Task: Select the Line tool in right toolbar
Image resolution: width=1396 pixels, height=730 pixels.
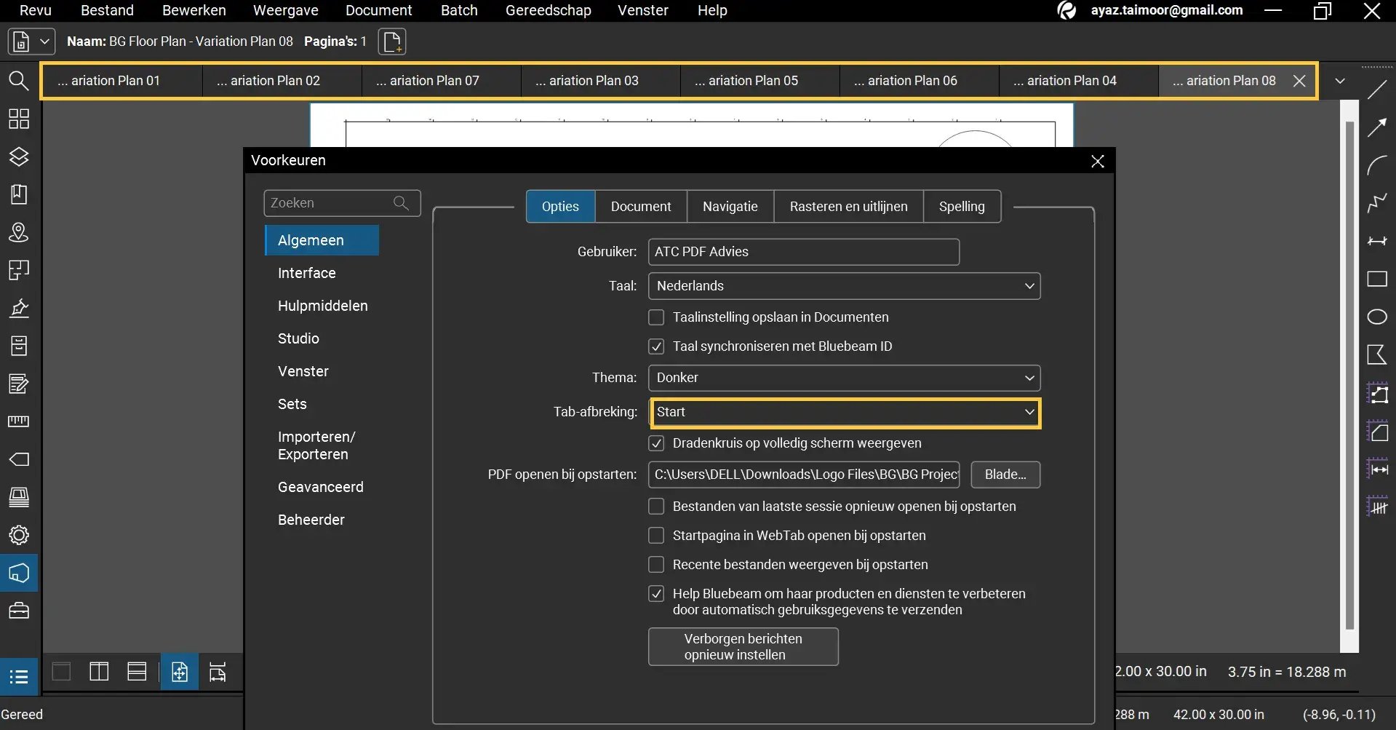Action: [1377, 90]
